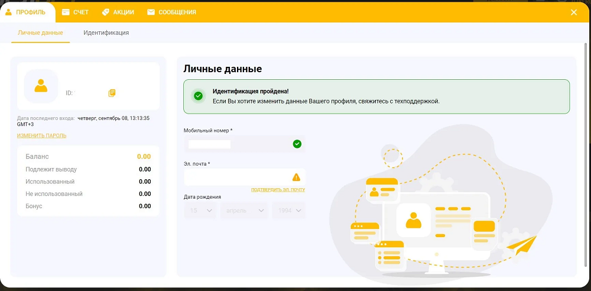Click the ИЗМЕНИТЬ ПАРОЛЬ link
The image size is (591, 291).
(41, 135)
